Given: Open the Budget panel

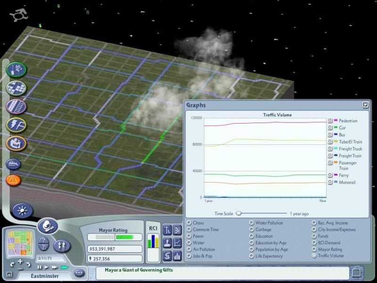Looking at the screenshot, I should [167, 256].
